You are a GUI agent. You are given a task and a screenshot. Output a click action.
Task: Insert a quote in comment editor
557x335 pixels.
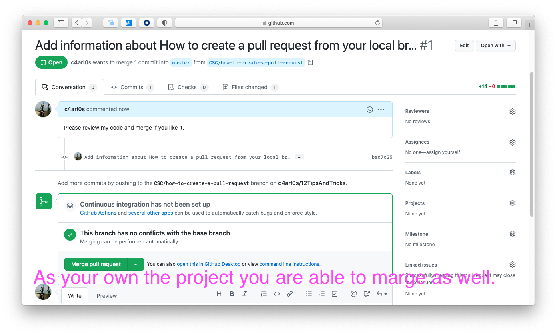pos(264,294)
